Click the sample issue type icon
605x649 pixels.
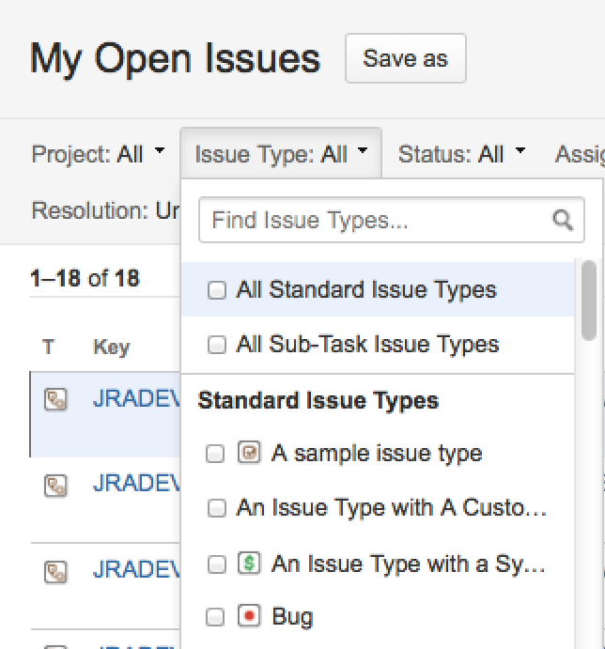[248, 454]
